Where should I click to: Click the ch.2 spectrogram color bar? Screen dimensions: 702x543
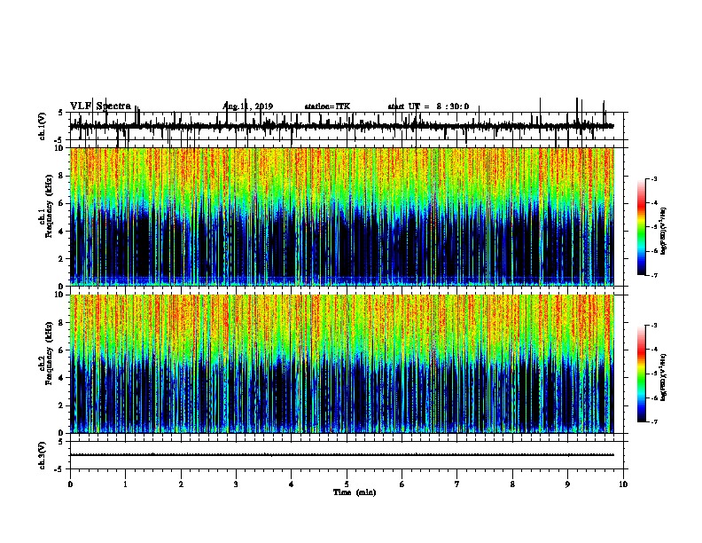point(642,374)
